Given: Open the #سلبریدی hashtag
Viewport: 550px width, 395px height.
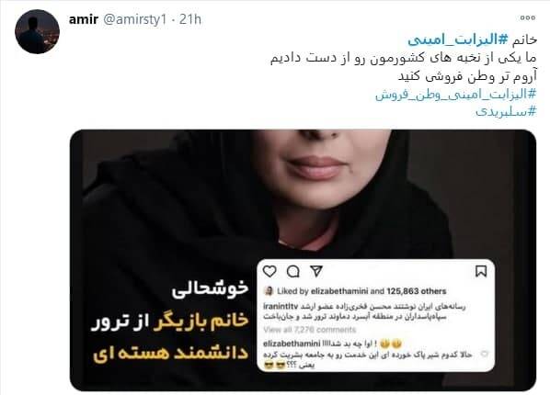Looking at the screenshot, I should click(506, 111).
